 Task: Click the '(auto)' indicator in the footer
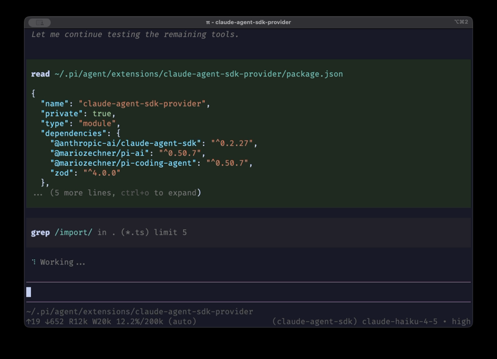pos(182,322)
